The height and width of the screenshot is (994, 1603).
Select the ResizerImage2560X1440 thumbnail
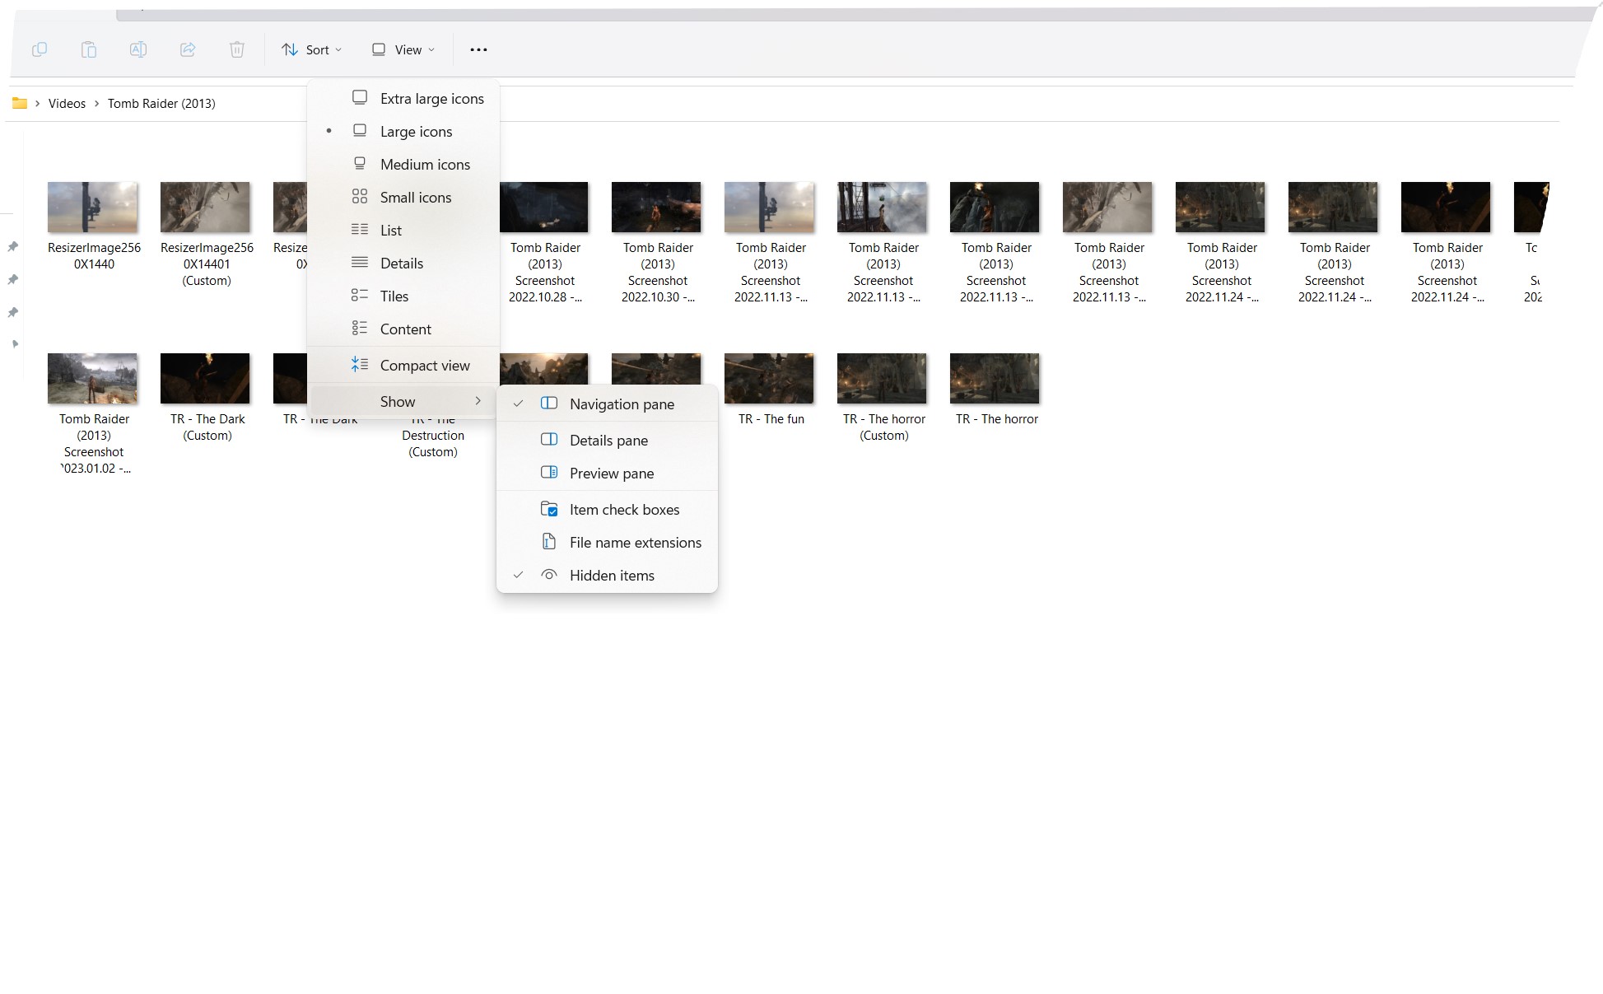(93, 208)
